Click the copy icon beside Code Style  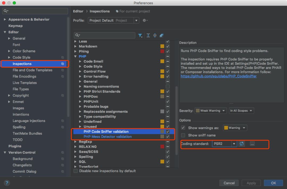(63, 57)
